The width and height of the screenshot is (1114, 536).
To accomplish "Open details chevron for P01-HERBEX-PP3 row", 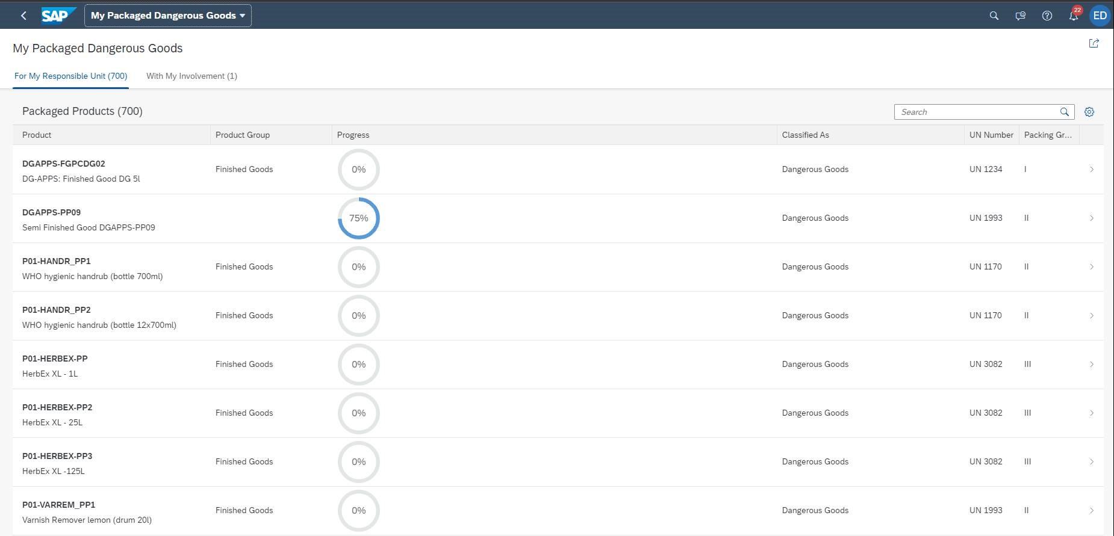I will [x=1092, y=462].
